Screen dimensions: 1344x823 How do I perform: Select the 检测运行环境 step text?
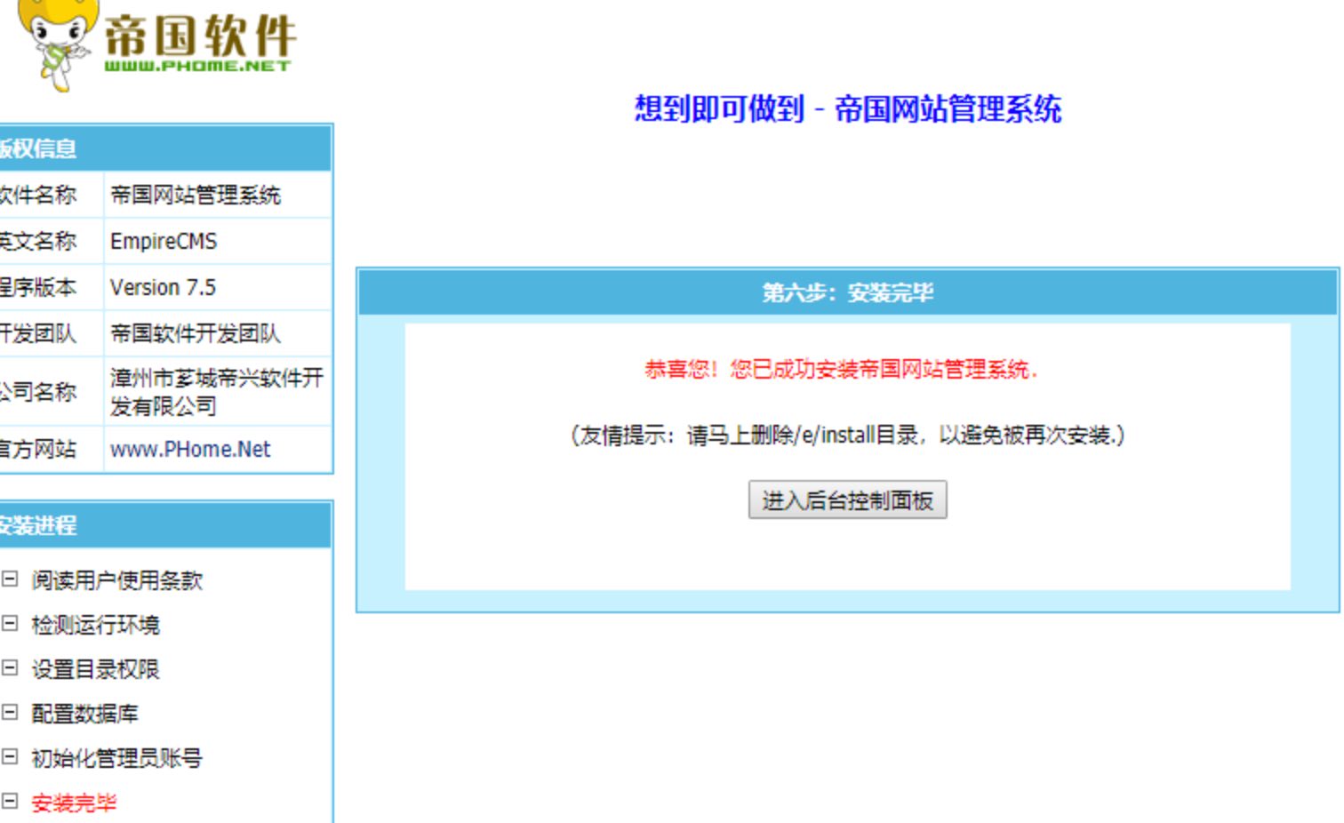96,625
